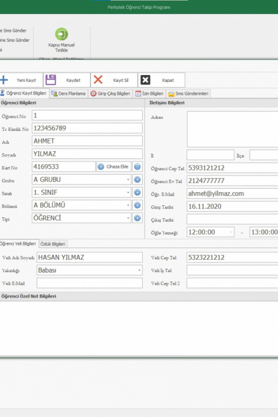Open the Öğle Yemeği 12:00:00 time dropdown
This screenshot has height=417, width=278.
click(231, 232)
